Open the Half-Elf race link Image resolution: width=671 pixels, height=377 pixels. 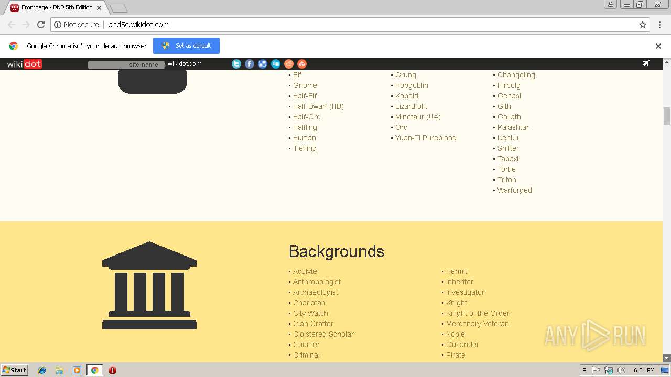(305, 96)
